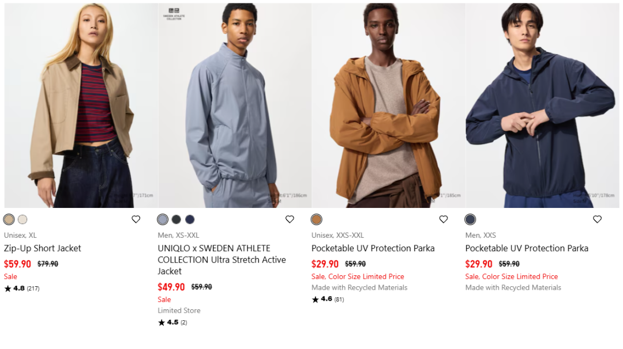Click heart icon for brown Pocketable UV Parka
This screenshot has height=349, width=623.
point(444,219)
